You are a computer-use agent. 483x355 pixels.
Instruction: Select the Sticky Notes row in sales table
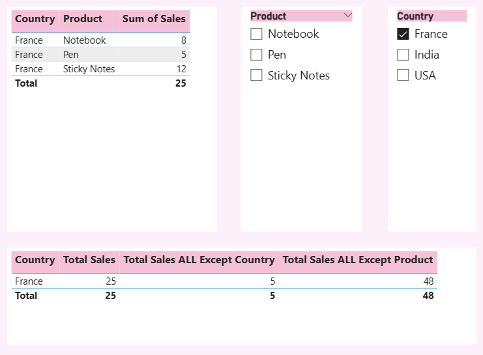point(89,69)
